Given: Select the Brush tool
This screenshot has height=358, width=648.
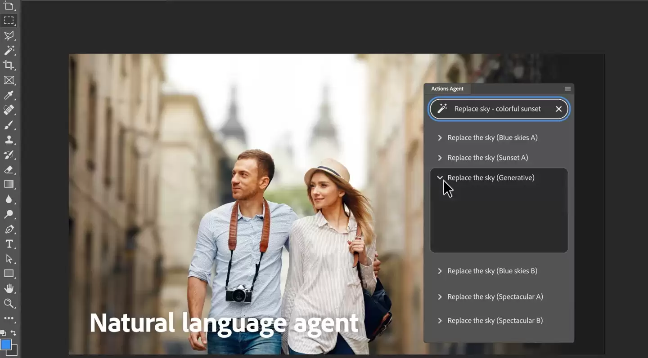Looking at the screenshot, I should point(9,125).
